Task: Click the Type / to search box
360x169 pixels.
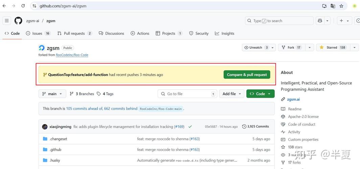Action: point(279,21)
